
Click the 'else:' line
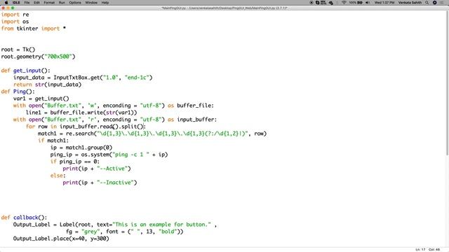click(x=58, y=176)
